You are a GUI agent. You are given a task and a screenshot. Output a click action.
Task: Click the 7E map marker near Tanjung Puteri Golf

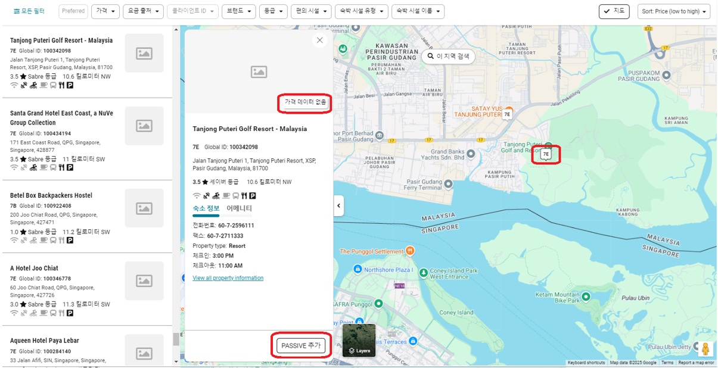click(546, 154)
